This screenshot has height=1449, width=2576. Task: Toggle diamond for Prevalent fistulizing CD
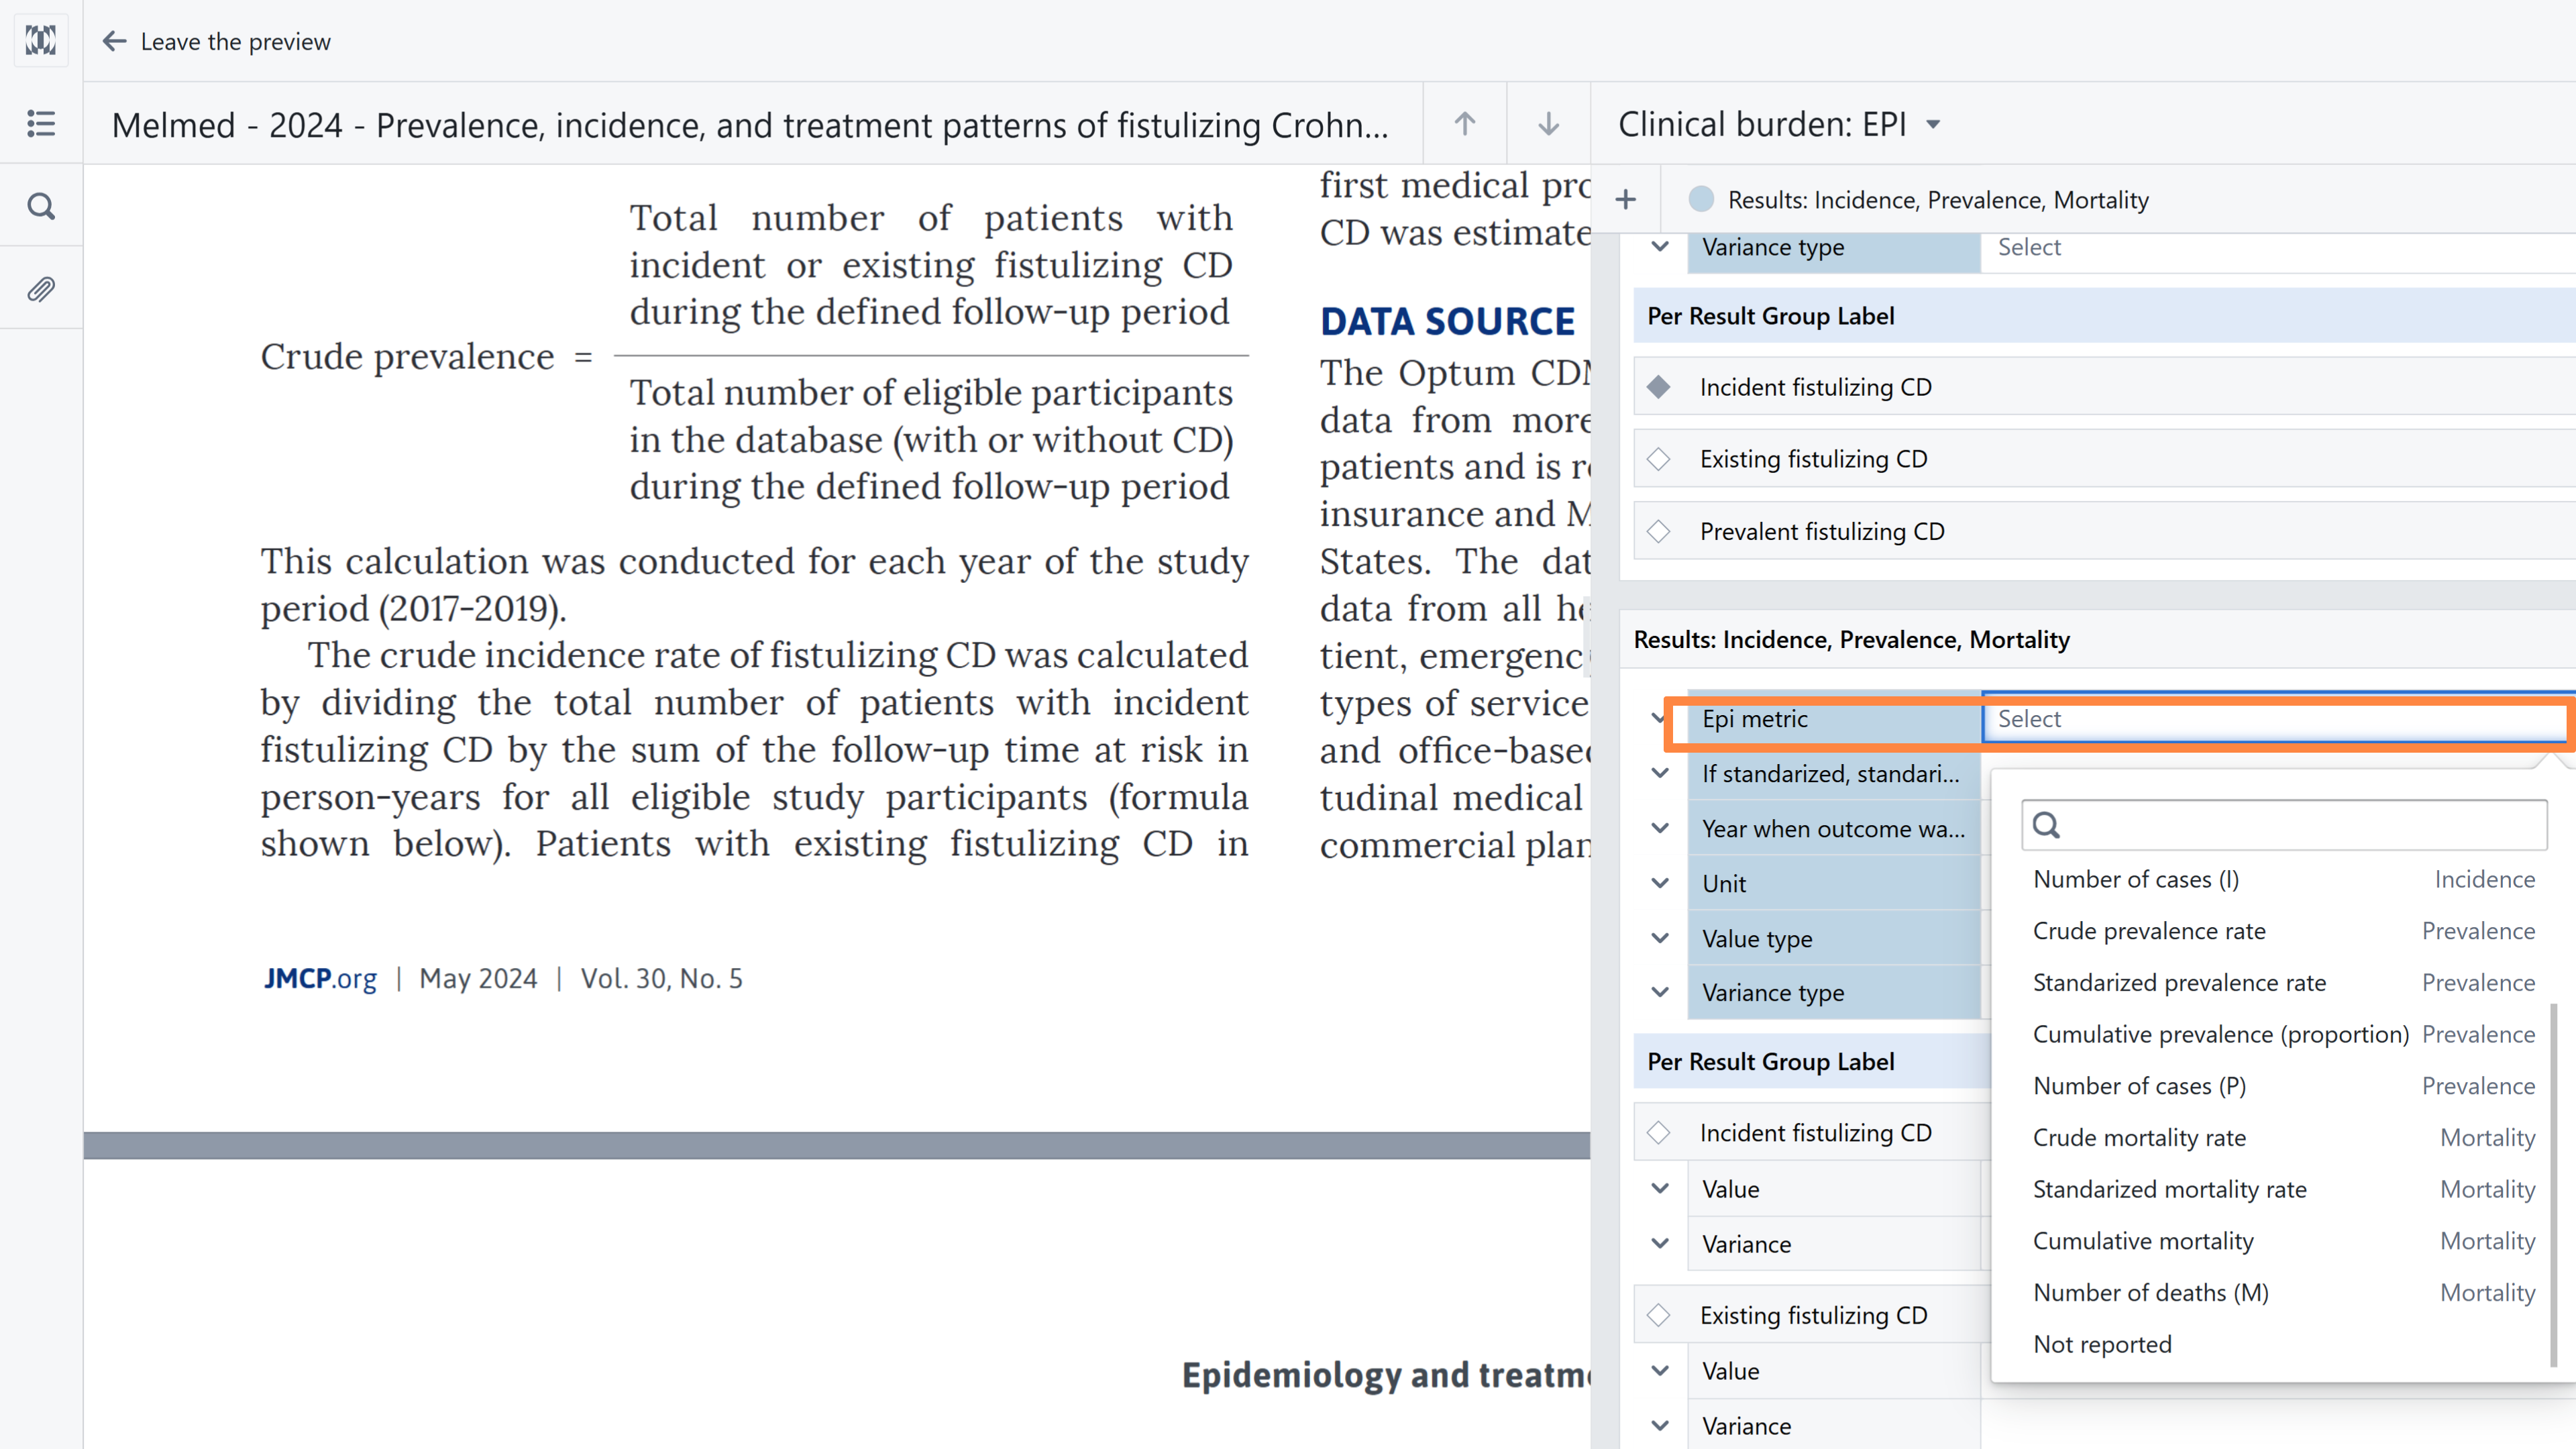point(1659,531)
